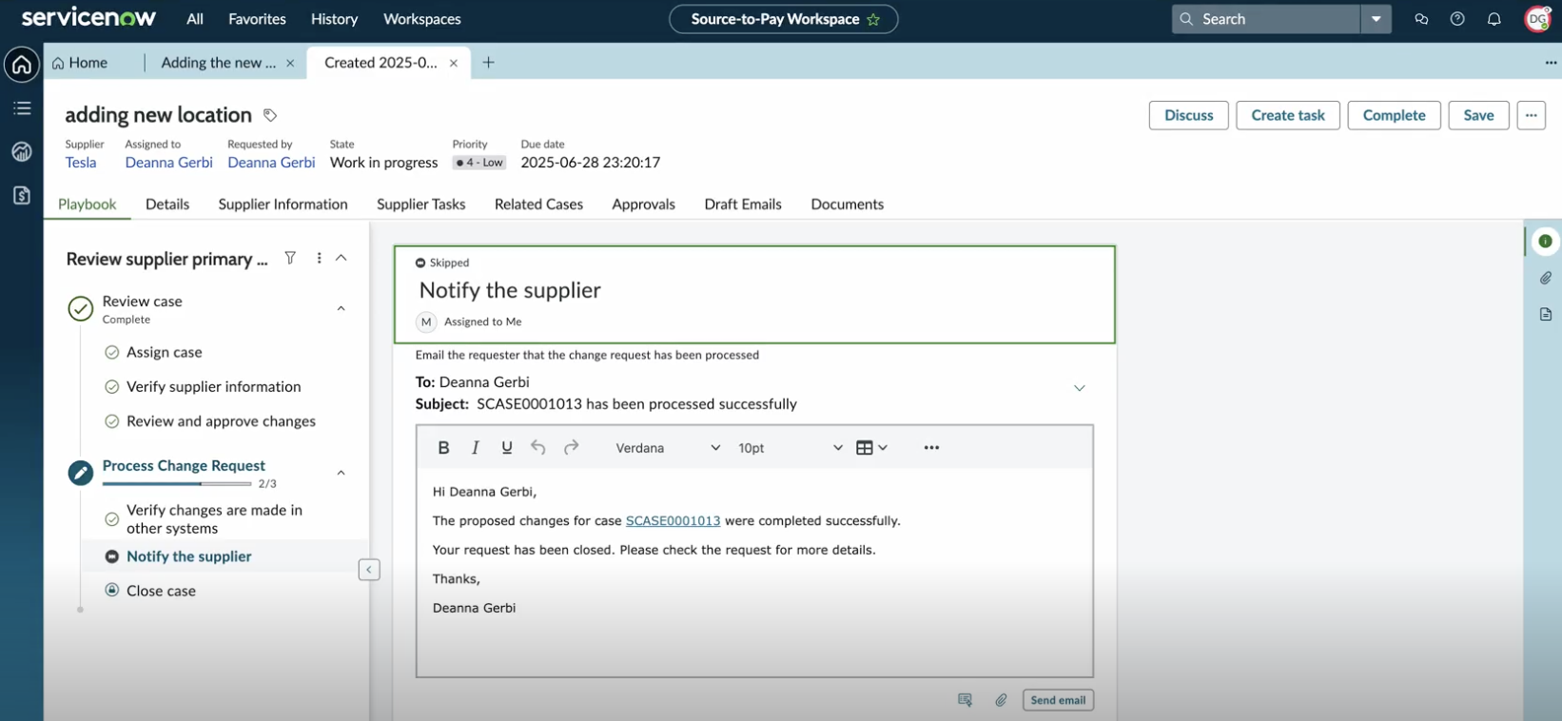Click the favorite star on Source-to-Pay Workspace
The width and height of the screenshot is (1562, 721).
tap(873, 19)
